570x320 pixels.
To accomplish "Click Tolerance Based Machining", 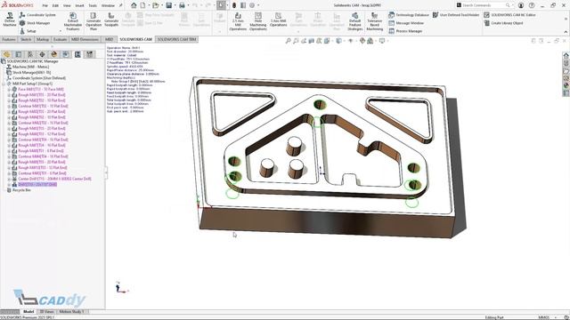I will pos(374,21).
